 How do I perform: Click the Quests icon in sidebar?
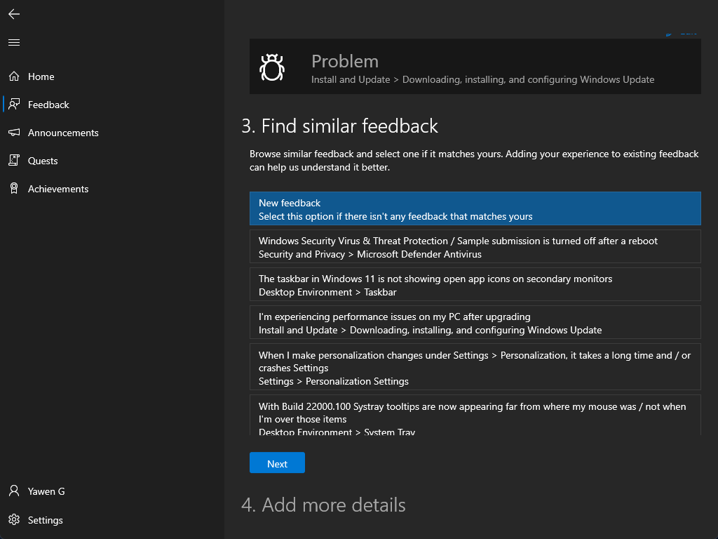coord(14,161)
